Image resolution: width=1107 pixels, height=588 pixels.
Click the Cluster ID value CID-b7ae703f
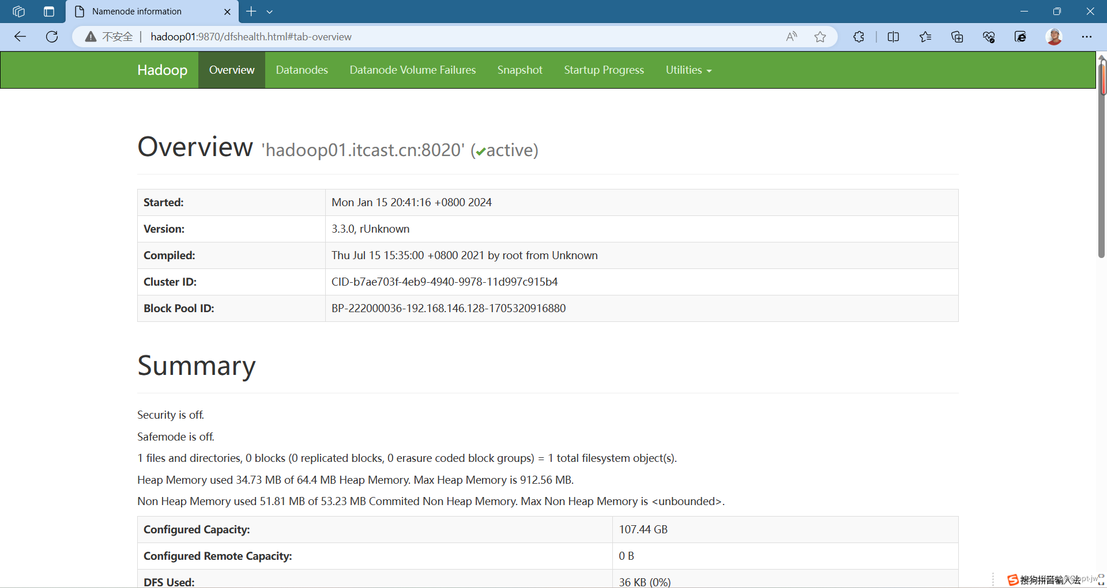[445, 282]
